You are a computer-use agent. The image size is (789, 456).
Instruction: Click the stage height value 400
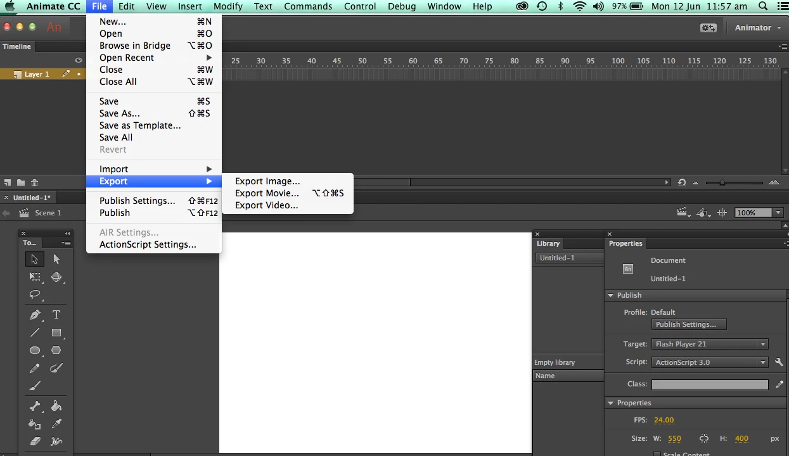[x=741, y=438]
